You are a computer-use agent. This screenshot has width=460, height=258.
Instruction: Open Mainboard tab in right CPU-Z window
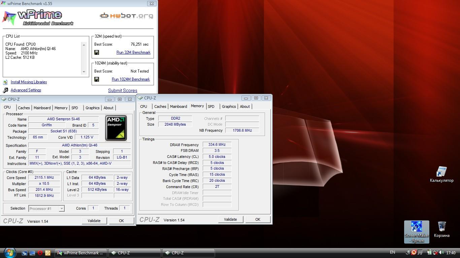[178, 106]
